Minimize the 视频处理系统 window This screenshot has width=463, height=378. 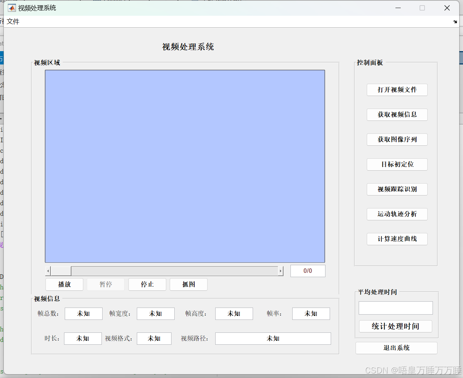398,8
